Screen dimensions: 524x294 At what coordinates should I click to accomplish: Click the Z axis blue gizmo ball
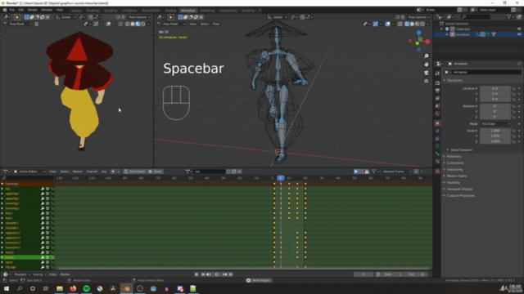coord(418,33)
